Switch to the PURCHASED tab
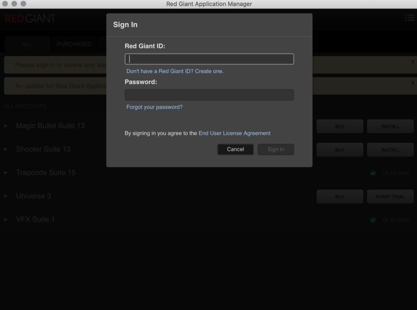 [74, 44]
